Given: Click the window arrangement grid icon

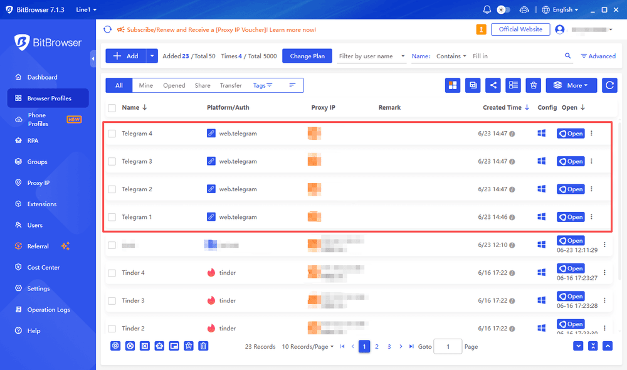Looking at the screenshot, I should tap(453, 85).
